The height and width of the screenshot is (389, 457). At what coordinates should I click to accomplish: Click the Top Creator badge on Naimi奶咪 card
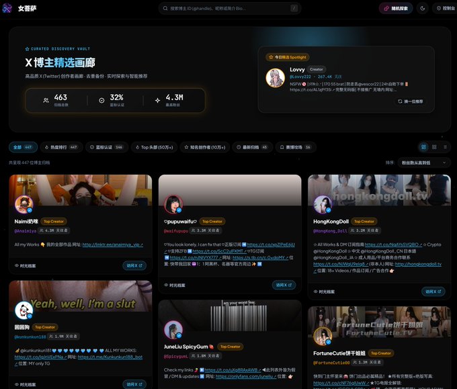click(x=54, y=222)
